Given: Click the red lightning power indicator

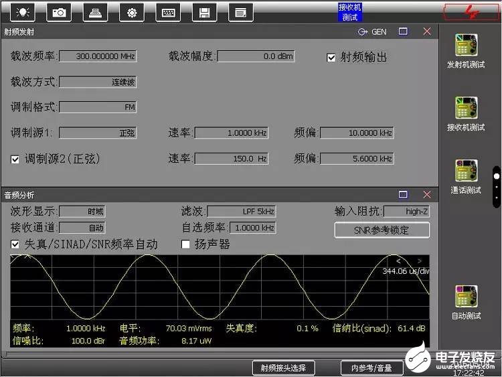Looking at the screenshot, I should point(471,13).
